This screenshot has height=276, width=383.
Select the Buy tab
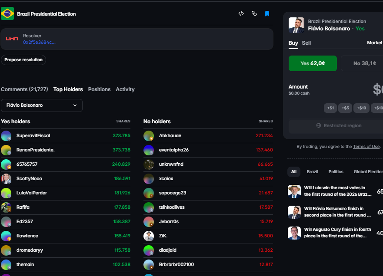(x=293, y=43)
